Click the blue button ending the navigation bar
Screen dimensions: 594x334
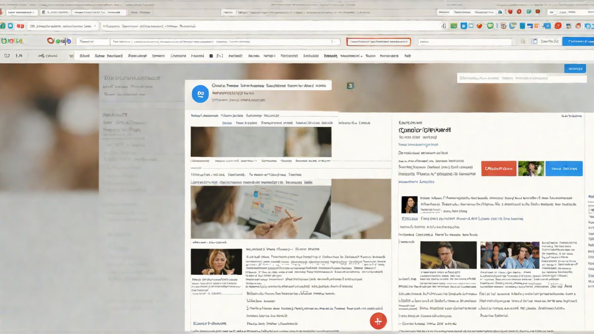pos(578,41)
